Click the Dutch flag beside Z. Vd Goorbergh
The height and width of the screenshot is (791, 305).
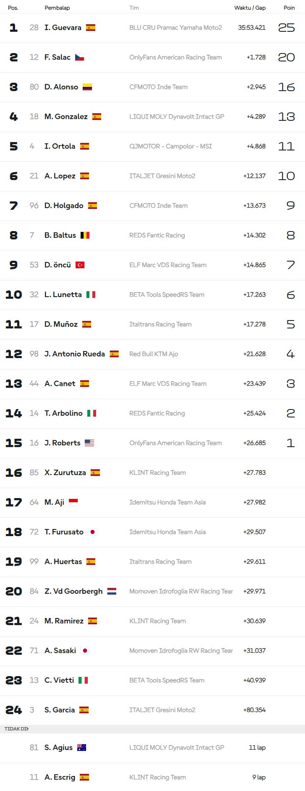112,591
